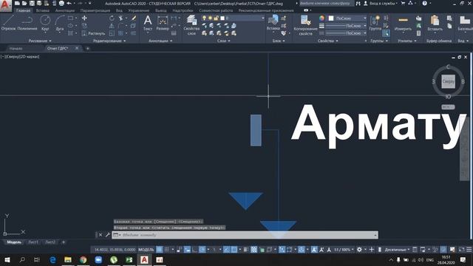Open the Аннотации ribbon tab
The width and height of the screenshot is (473, 266).
tap(65, 10)
